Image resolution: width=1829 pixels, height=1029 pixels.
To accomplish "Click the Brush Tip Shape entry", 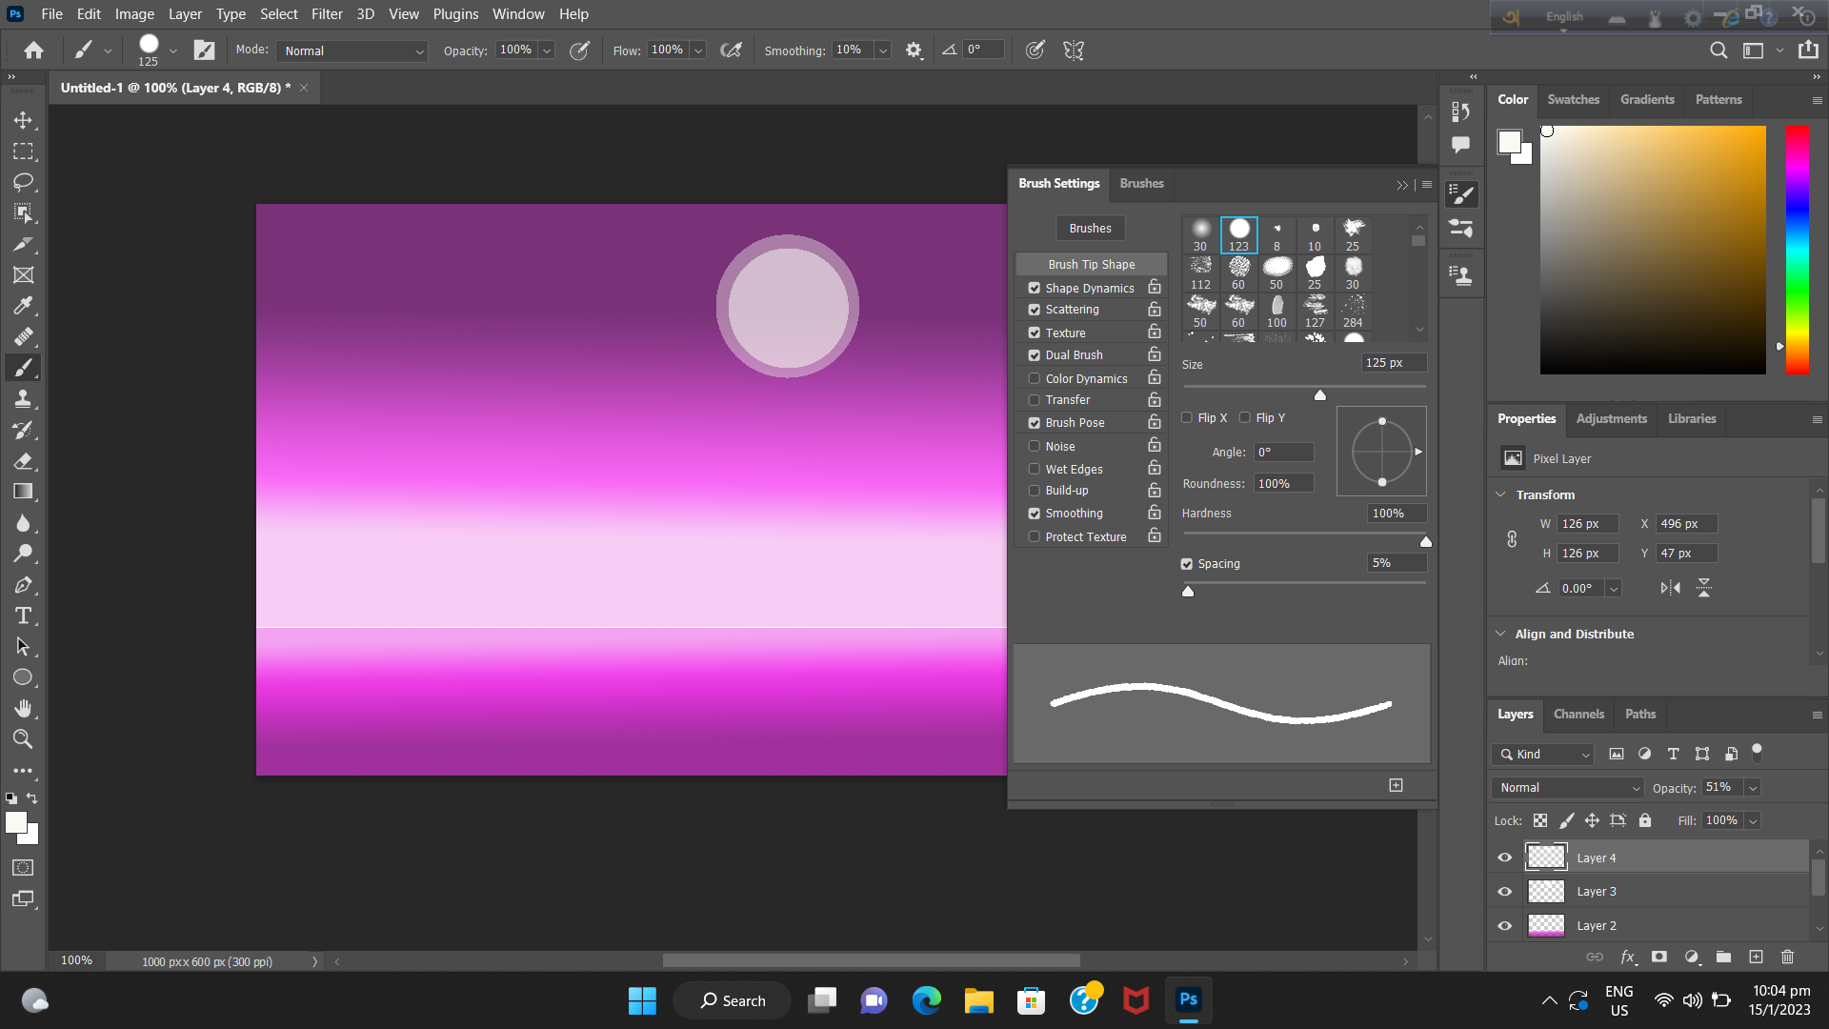I will 1092,264.
